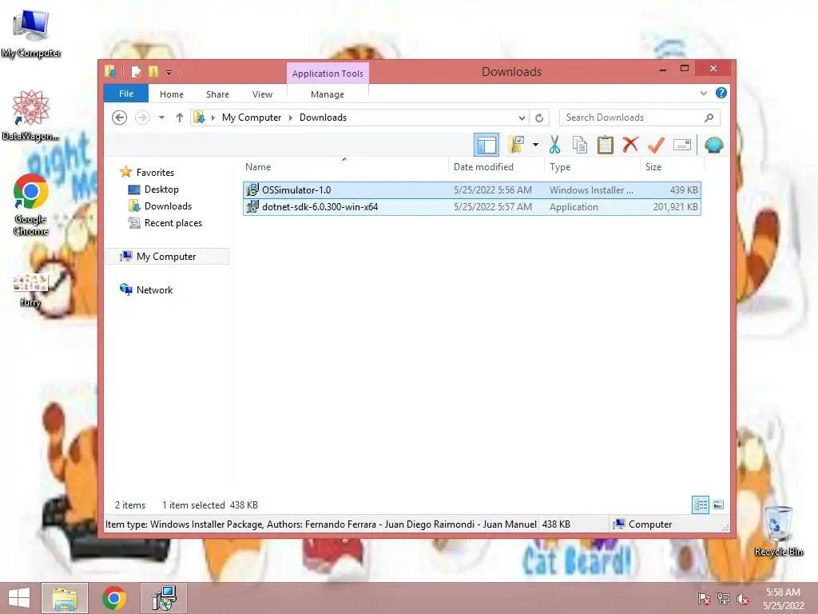Click the search magnifier icon

click(x=709, y=118)
